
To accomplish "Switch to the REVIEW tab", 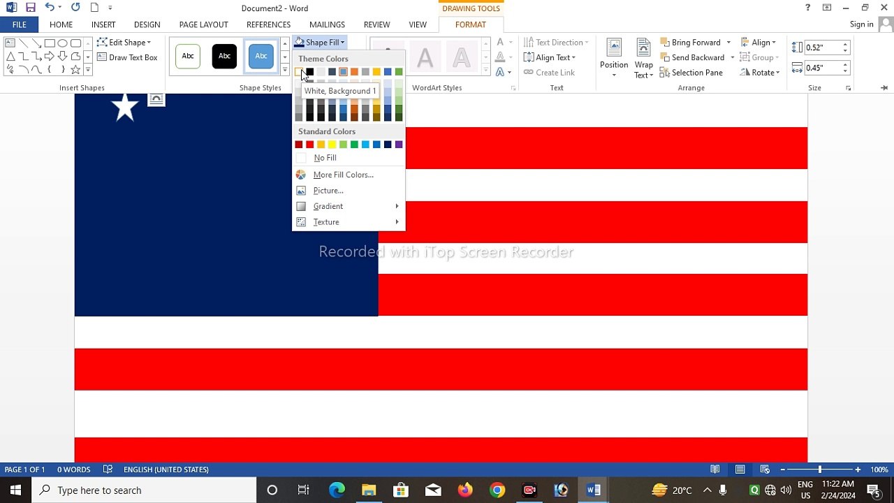I will tap(377, 24).
